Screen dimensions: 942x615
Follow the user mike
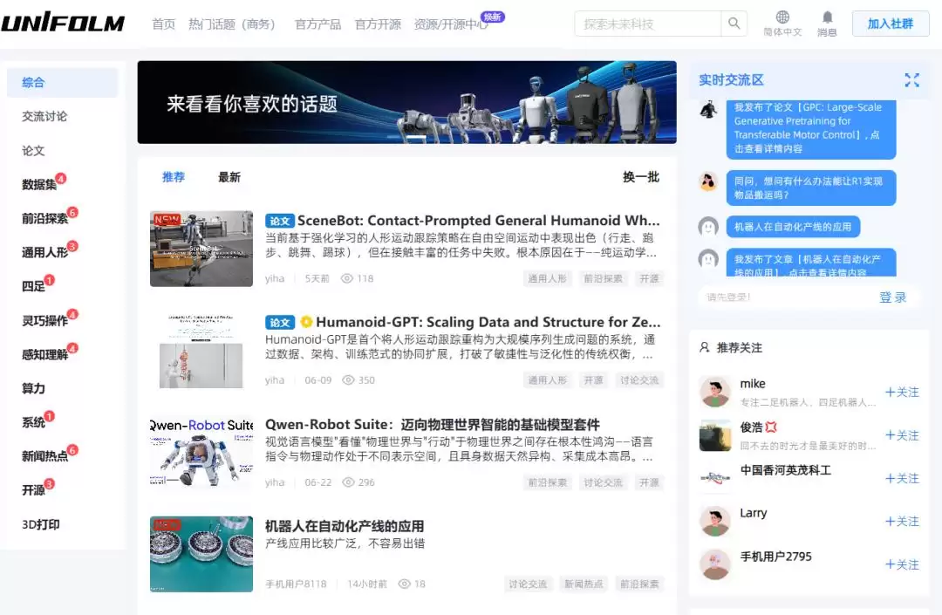[902, 393]
